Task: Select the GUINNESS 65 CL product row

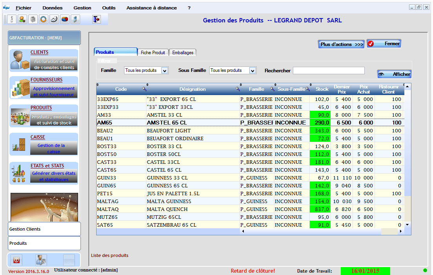Action: pyautogui.click(x=196, y=185)
